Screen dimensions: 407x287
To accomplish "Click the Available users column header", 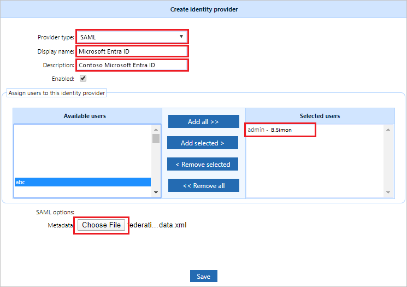I will [x=87, y=116].
